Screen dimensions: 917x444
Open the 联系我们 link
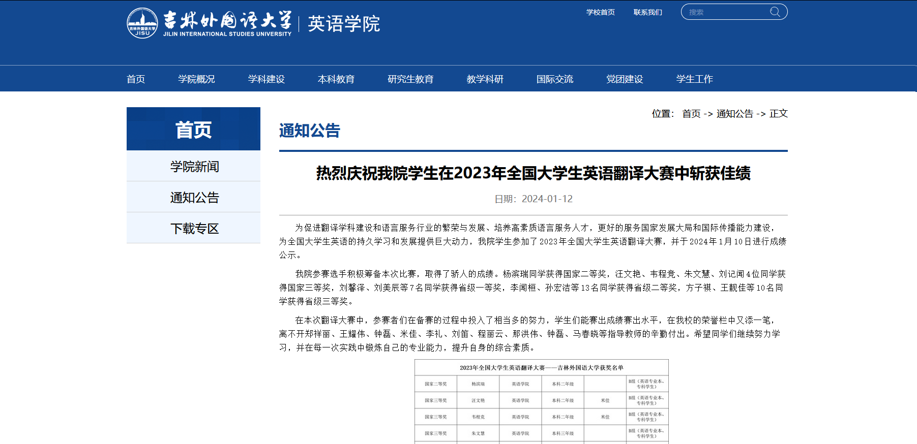click(x=647, y=12)
